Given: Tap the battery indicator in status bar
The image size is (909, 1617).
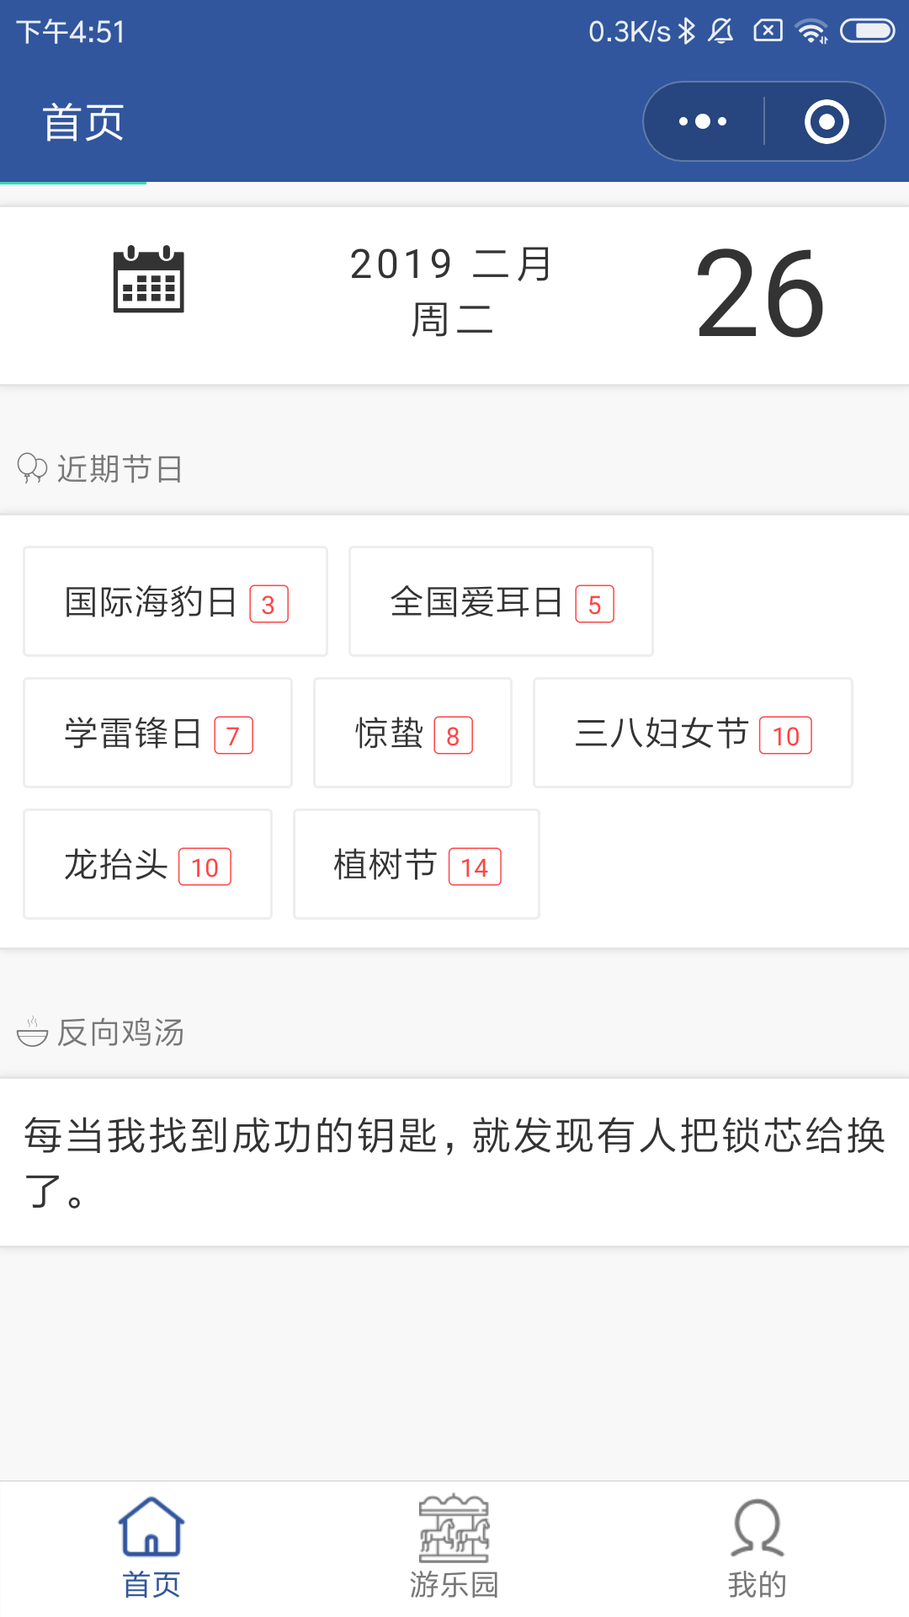Looking at the screenshot, I should [x=868, y=31].
